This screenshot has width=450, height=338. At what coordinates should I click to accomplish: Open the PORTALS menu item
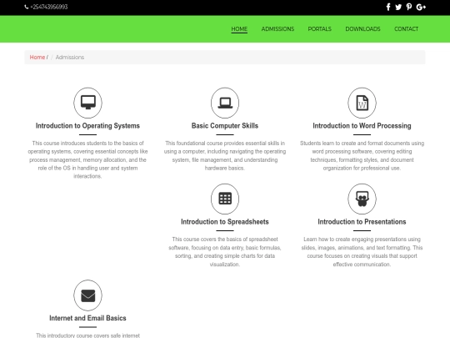point(320,29)
